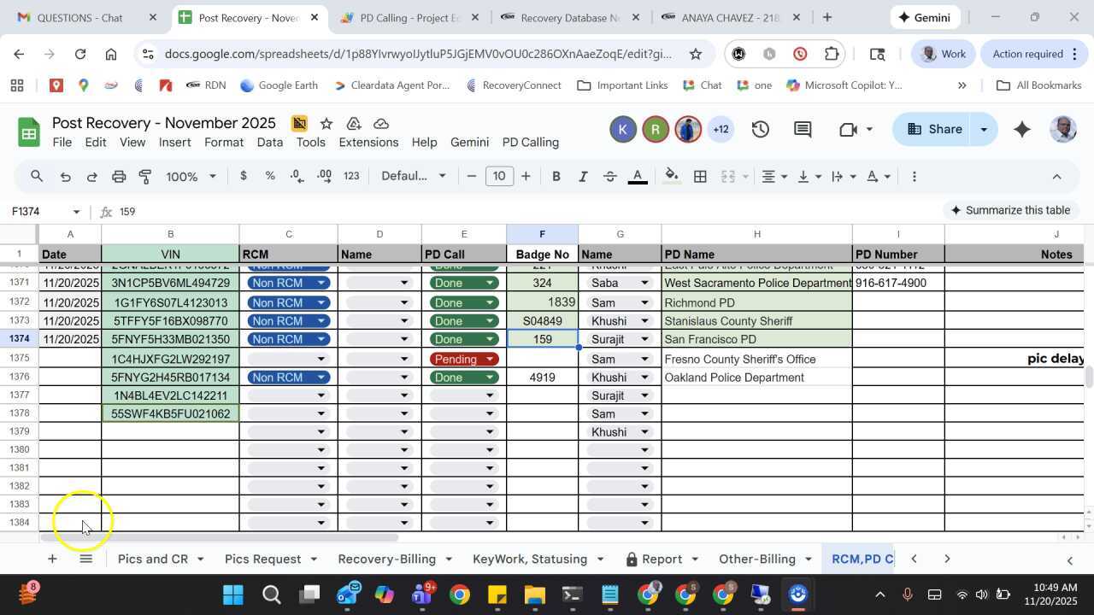Click the Undo icon in toolbar
1094x615 pixels.
[65, 177]
